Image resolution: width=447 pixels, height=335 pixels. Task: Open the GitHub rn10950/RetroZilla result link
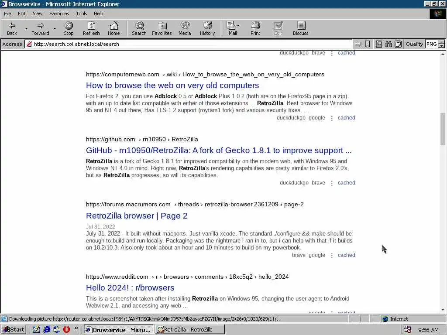click(x=219, y=150)
